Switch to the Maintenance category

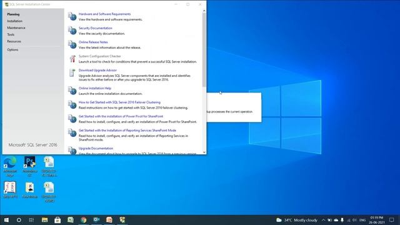coord(16,27)
